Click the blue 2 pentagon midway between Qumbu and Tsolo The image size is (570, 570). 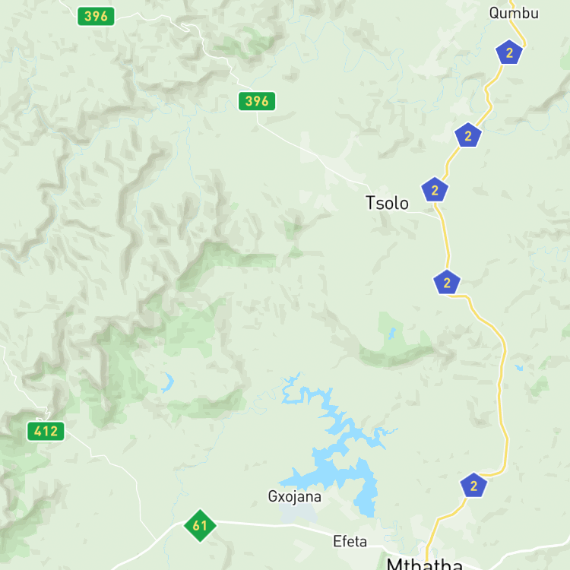point(468,135)
